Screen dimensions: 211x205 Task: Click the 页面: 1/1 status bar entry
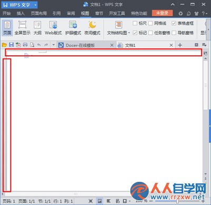(x=26, y=201)
